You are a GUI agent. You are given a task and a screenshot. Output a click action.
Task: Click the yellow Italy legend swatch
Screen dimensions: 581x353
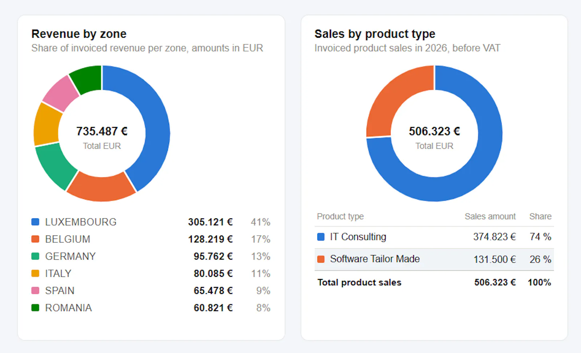[x=35, y=273]
